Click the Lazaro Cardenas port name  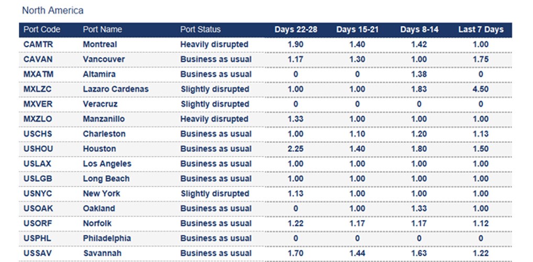tap(115, 89)
